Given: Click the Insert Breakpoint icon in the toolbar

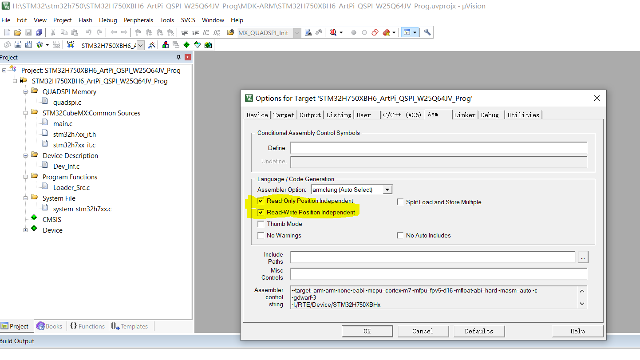Looking at the screenshot, I should tap(354, 32).
